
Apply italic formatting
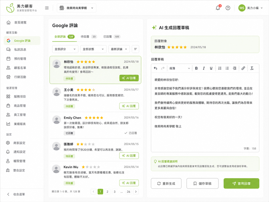[x=204, y=68]
